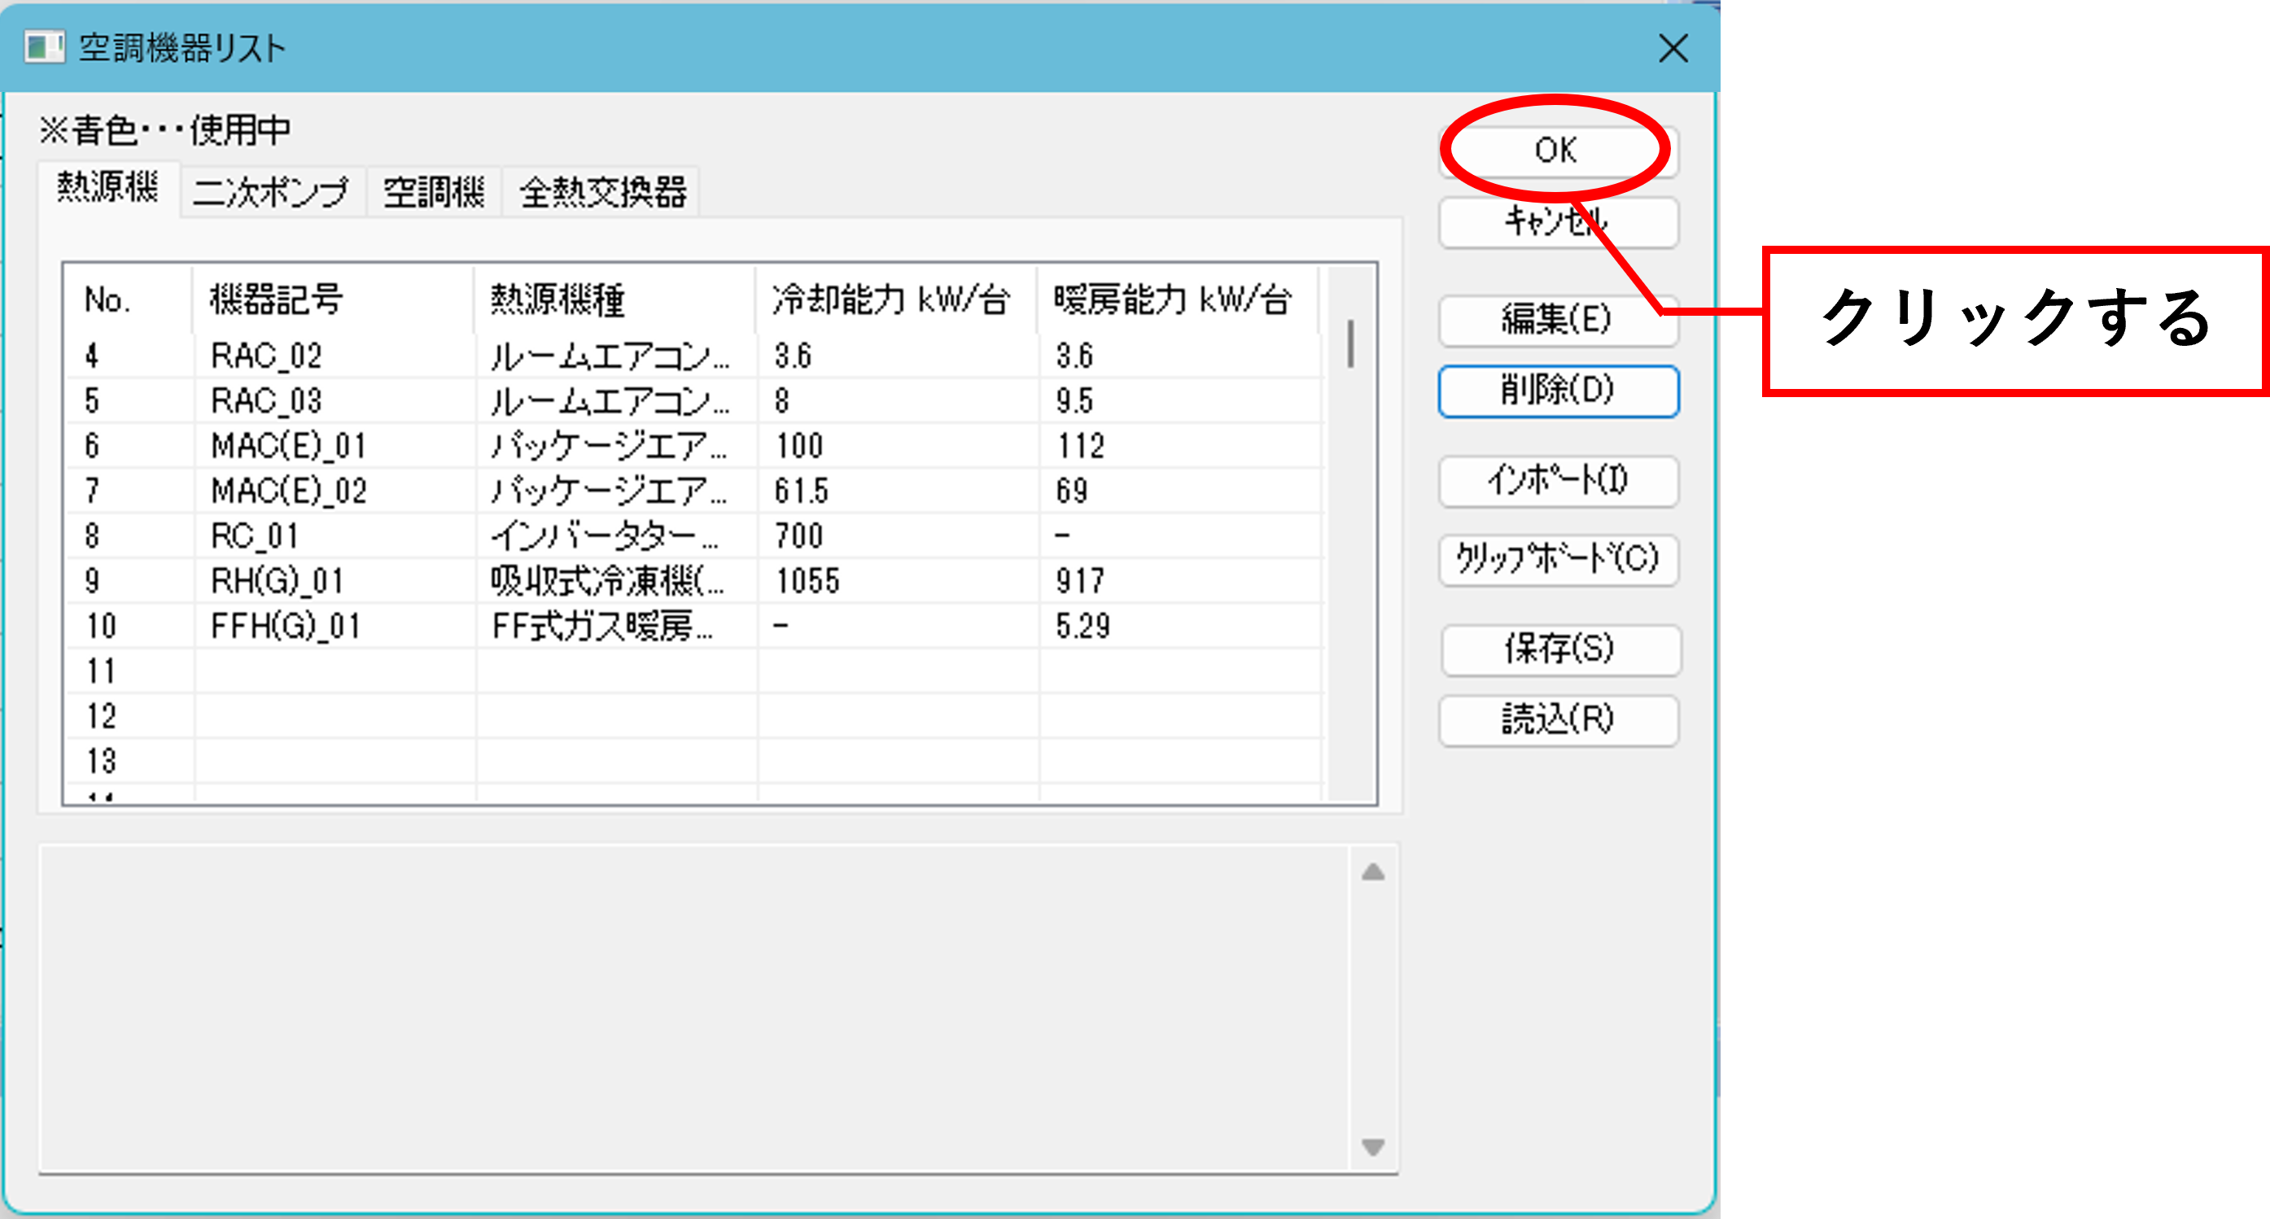Switch to the 空調機 tab

(x=435, y=192)
